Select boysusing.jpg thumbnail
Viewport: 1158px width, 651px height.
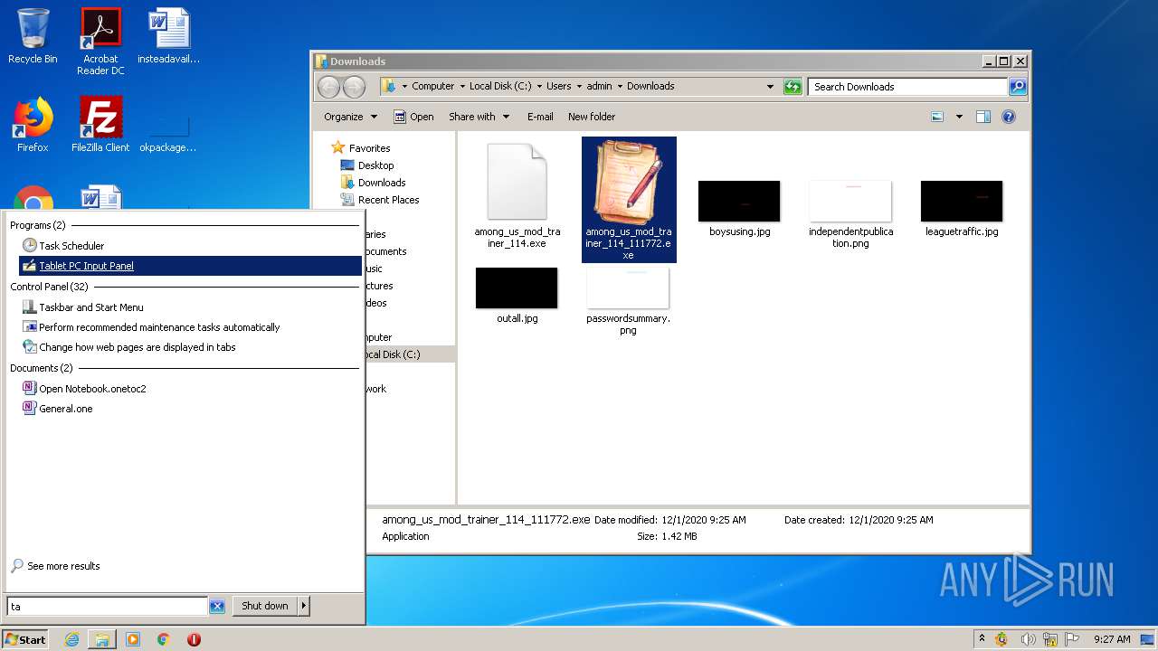[739, 208]
